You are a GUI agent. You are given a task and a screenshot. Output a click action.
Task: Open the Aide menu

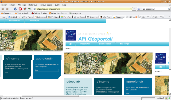[64, 5]
